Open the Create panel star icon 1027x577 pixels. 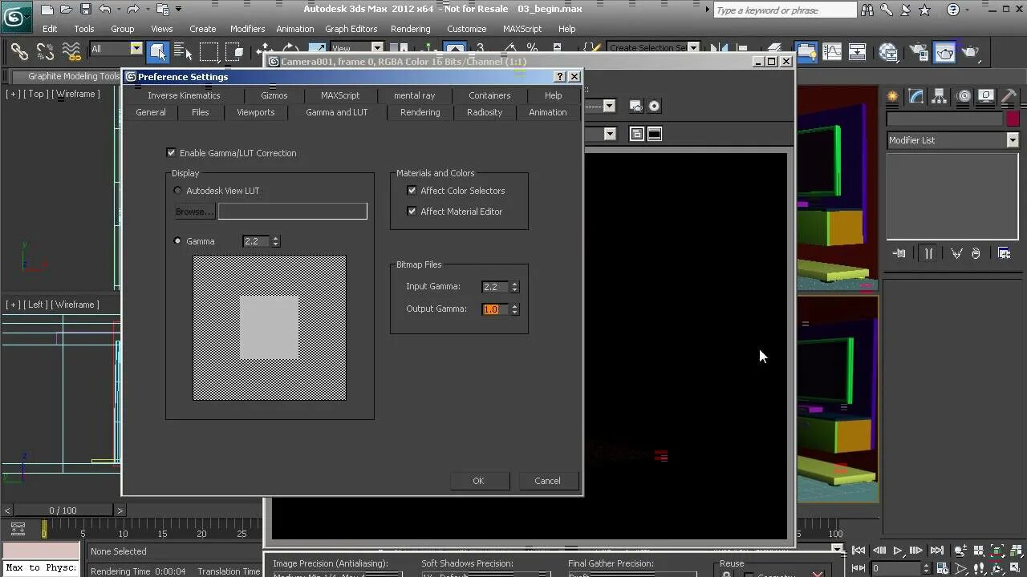tap(892, 96)
